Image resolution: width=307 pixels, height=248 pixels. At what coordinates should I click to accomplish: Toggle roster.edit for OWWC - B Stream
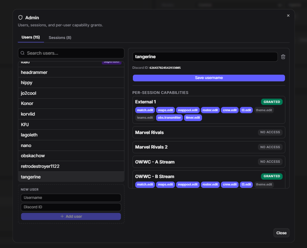210,185
